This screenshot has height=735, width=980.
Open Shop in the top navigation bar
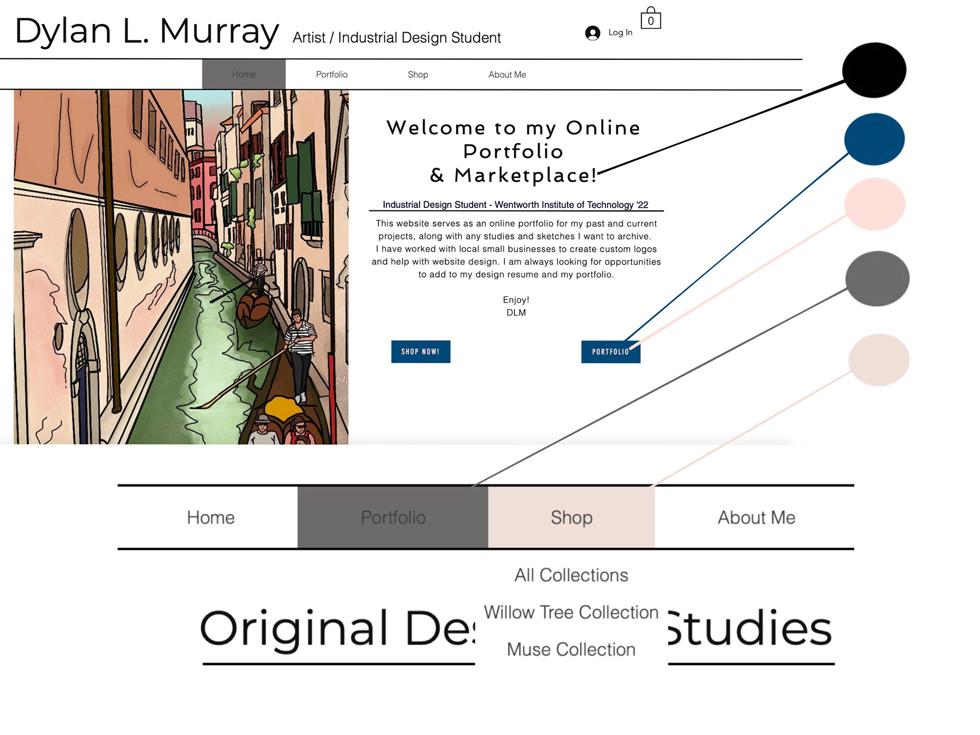(418, 75)
